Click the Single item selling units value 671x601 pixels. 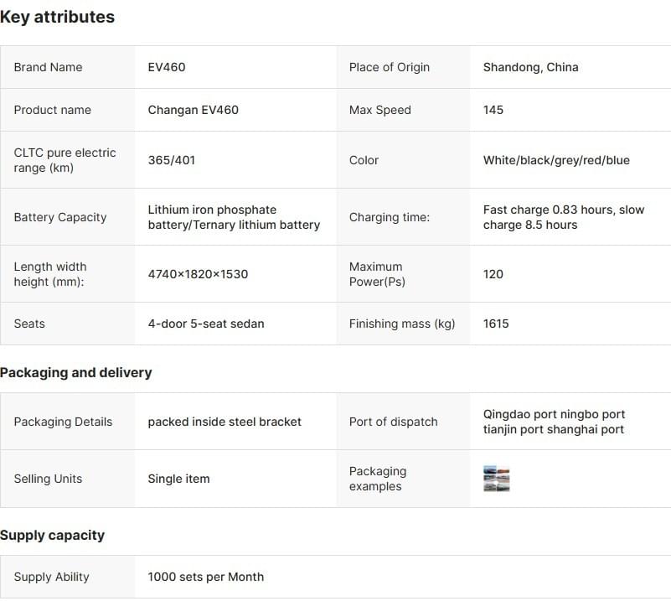tap(178, 479)
